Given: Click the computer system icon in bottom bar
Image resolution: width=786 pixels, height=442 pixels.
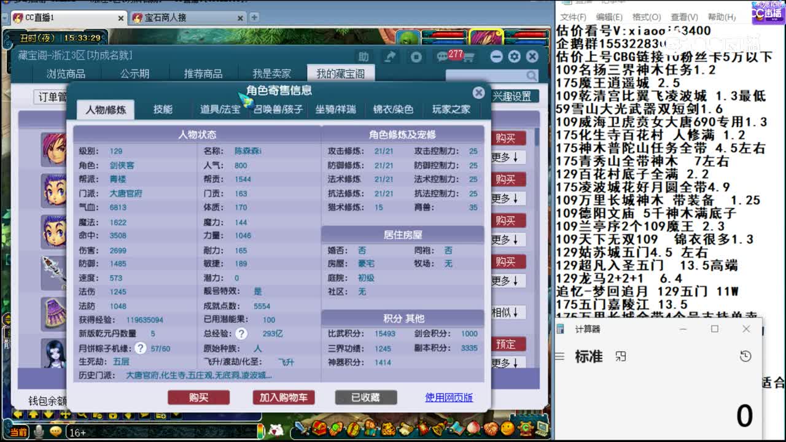Looking at the screenshot, I should [542, 428].
